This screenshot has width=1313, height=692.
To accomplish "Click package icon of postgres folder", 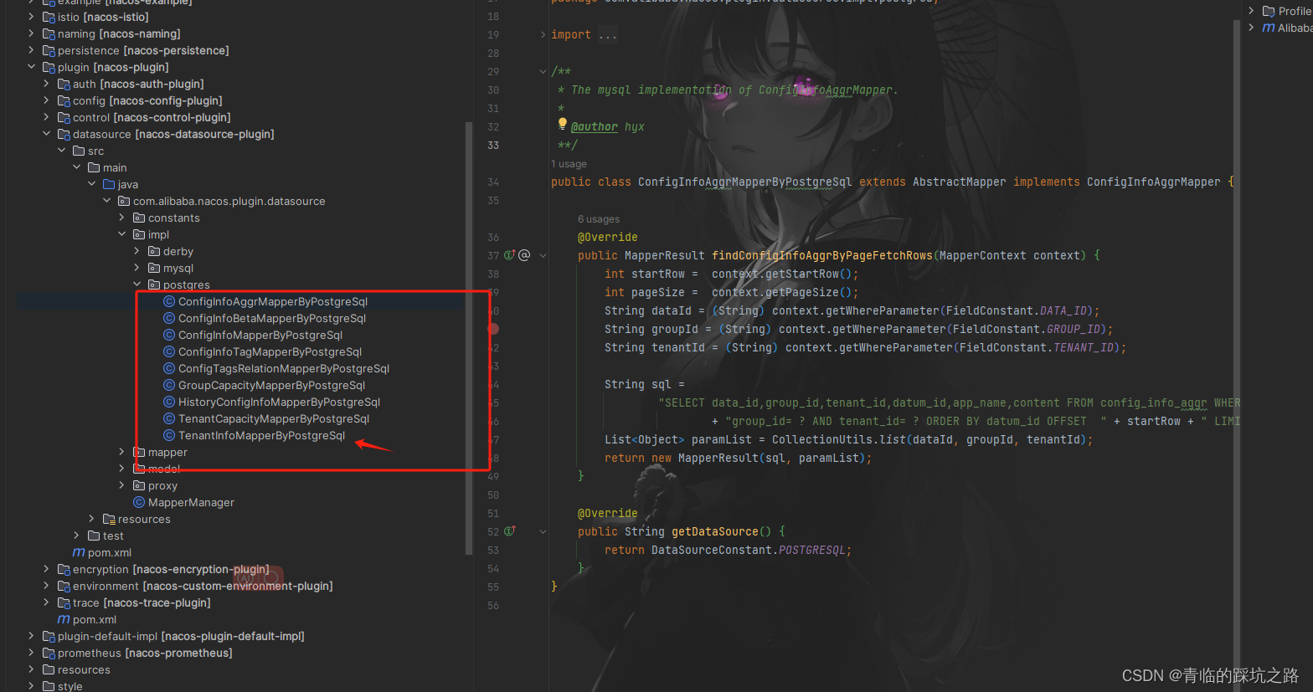I will (x=154, y=284).
